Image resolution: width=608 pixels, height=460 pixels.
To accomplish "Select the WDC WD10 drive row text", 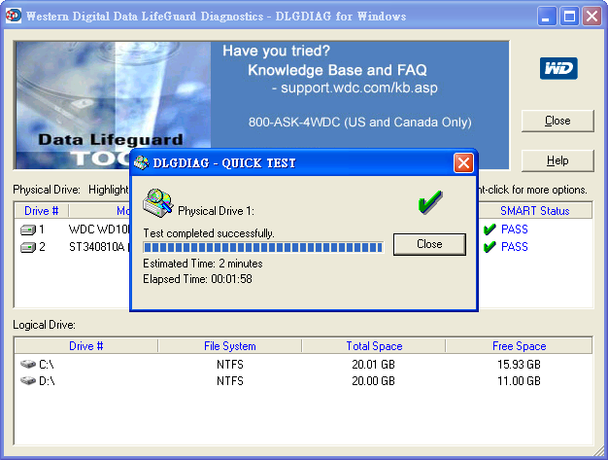I will [x=99, y=230].
